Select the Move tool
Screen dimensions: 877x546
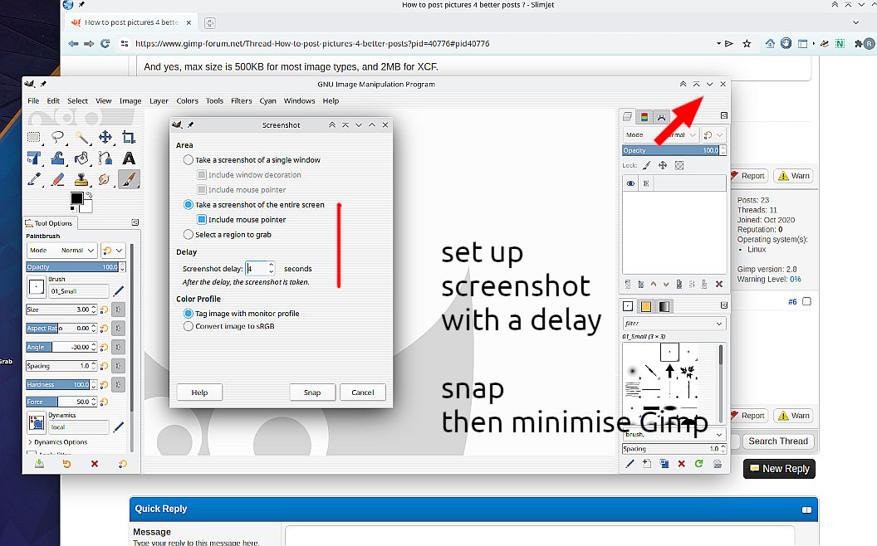(105, 138)
